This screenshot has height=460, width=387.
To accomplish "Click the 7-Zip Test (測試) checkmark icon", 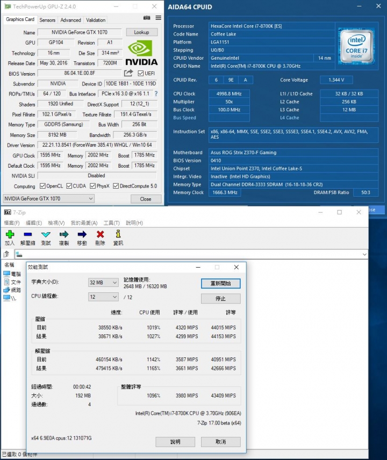I will 46,234.
